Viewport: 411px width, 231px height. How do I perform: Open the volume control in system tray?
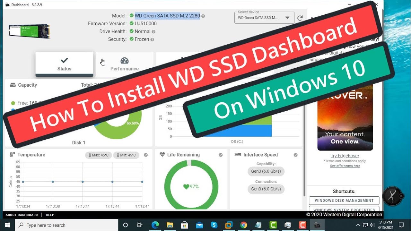[x=372, y=225]
